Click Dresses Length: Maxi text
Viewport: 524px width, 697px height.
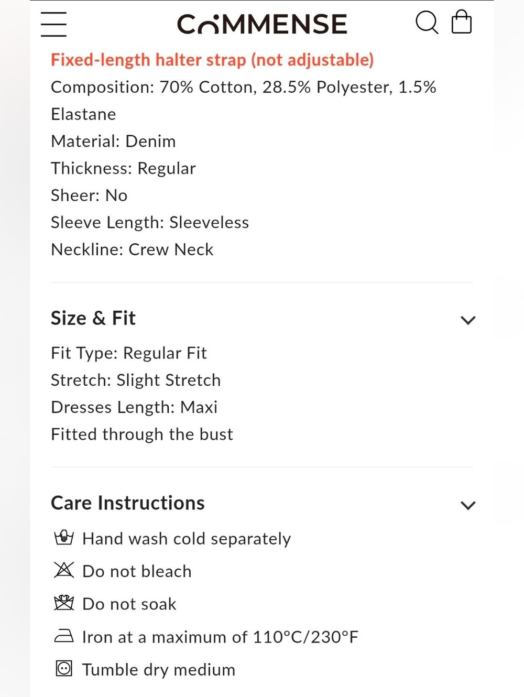click(134, 407)
